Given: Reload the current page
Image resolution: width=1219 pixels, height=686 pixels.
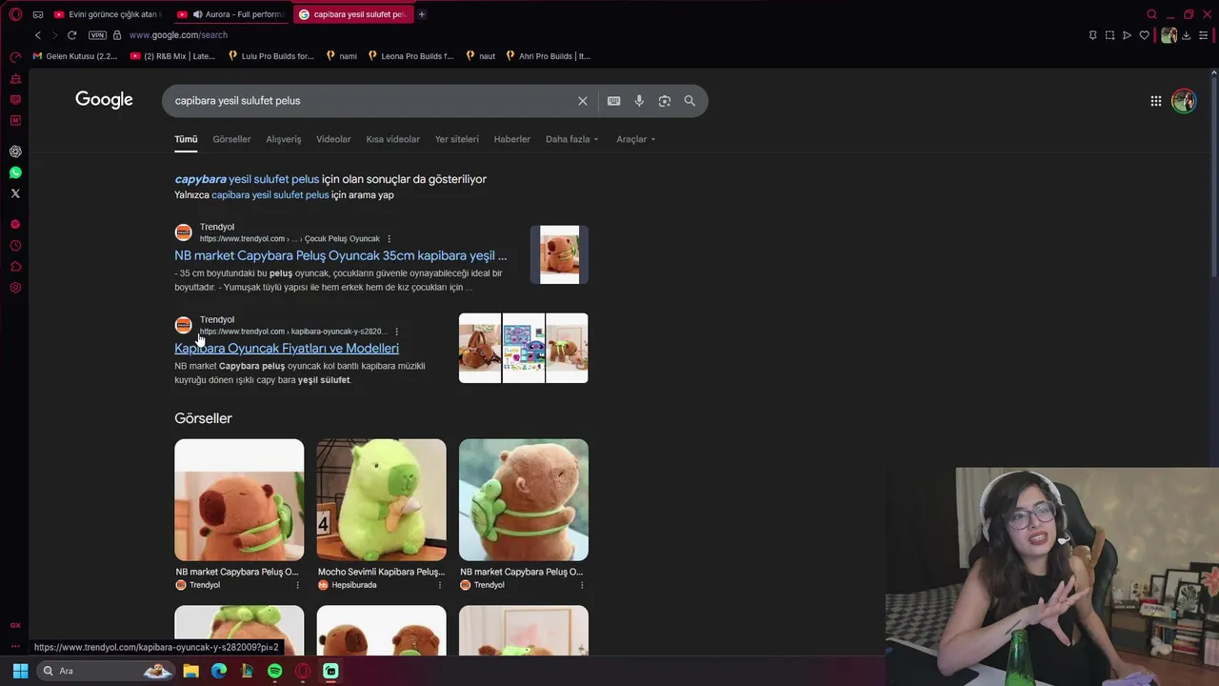Looking at the screenshot, I should (71, 35).
